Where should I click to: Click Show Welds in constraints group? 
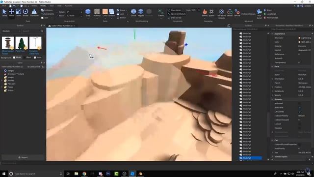[x=175, y=10]
